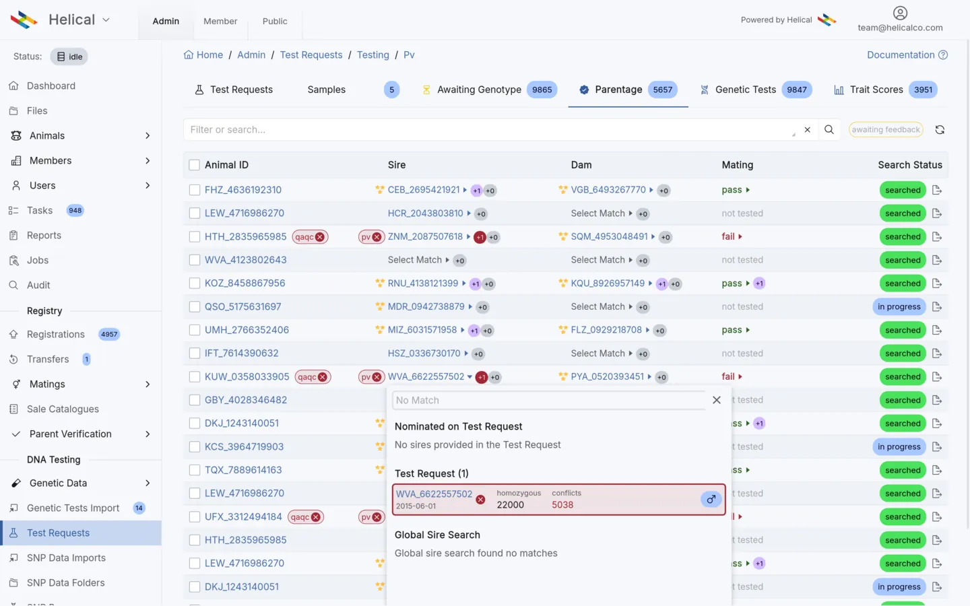Click the Jobs sidebar icon
970x606 pixels.
pos(13,260)
